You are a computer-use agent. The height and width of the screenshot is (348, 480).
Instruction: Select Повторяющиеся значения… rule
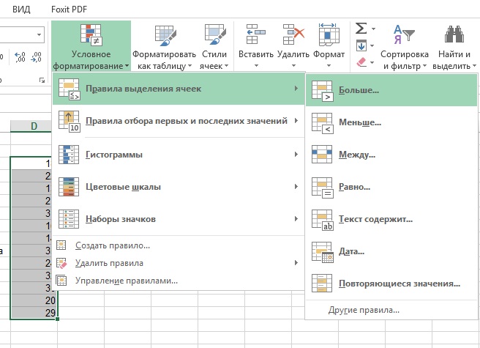click(x=391, y=284)
